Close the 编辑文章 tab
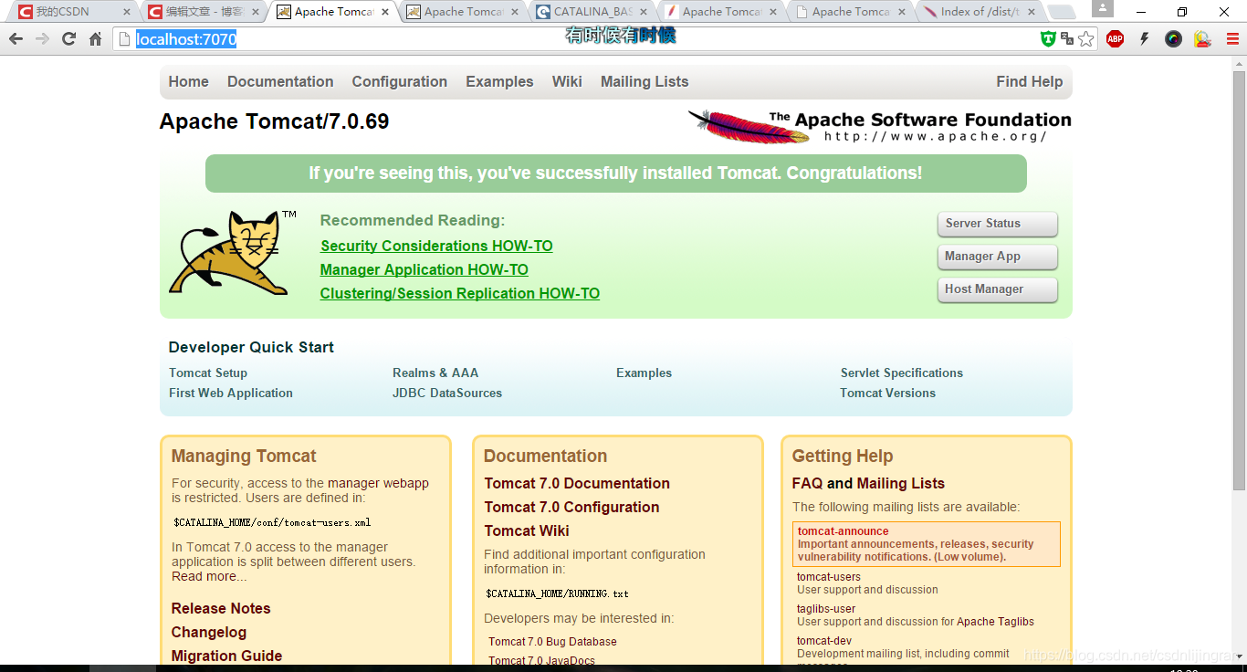1247x672 pixels. pos(257,12)
